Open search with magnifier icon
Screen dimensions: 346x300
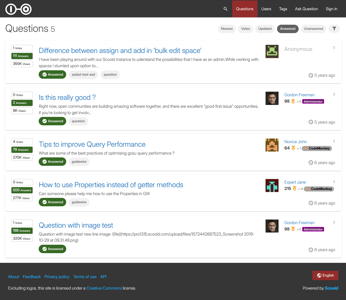coord(225,9)
